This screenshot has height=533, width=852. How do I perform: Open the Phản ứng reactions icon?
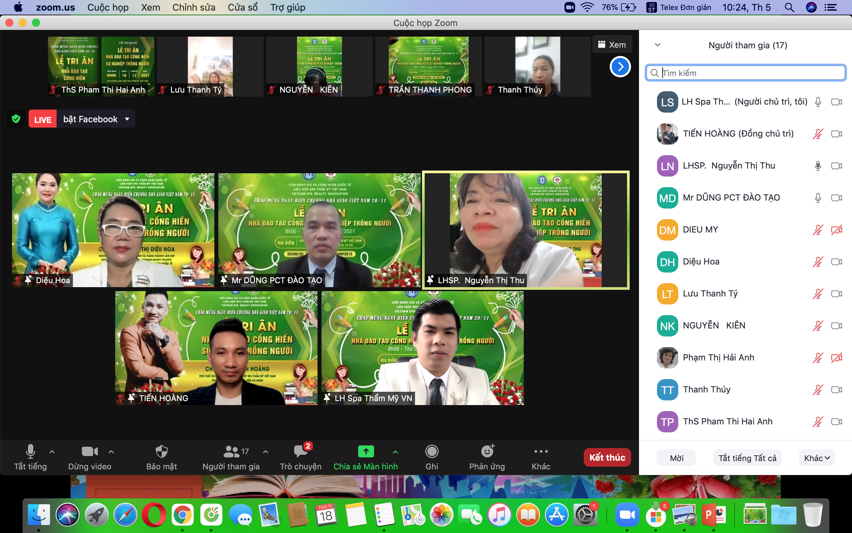[487, 452]
